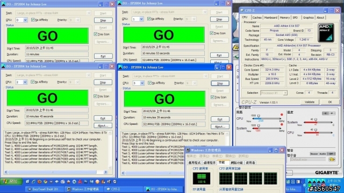Click Exit in CPU 2 SP2004 window
Image resolution: width=344 pixels, height=193 pixels.
(x=103, y=118)
